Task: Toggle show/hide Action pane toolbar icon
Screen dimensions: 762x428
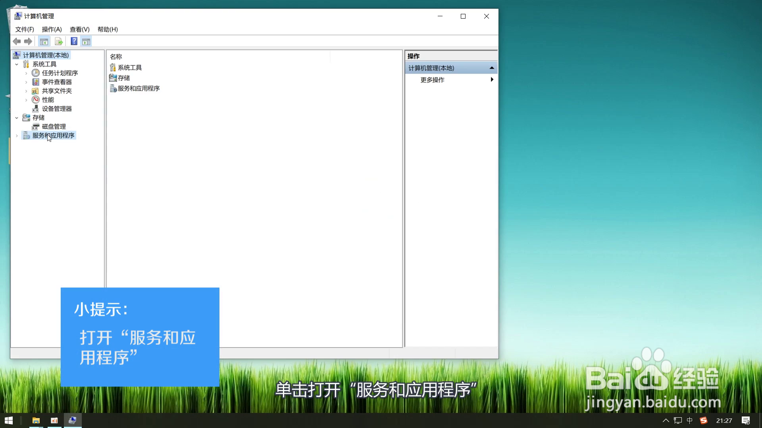Action: tap(86, 41)
